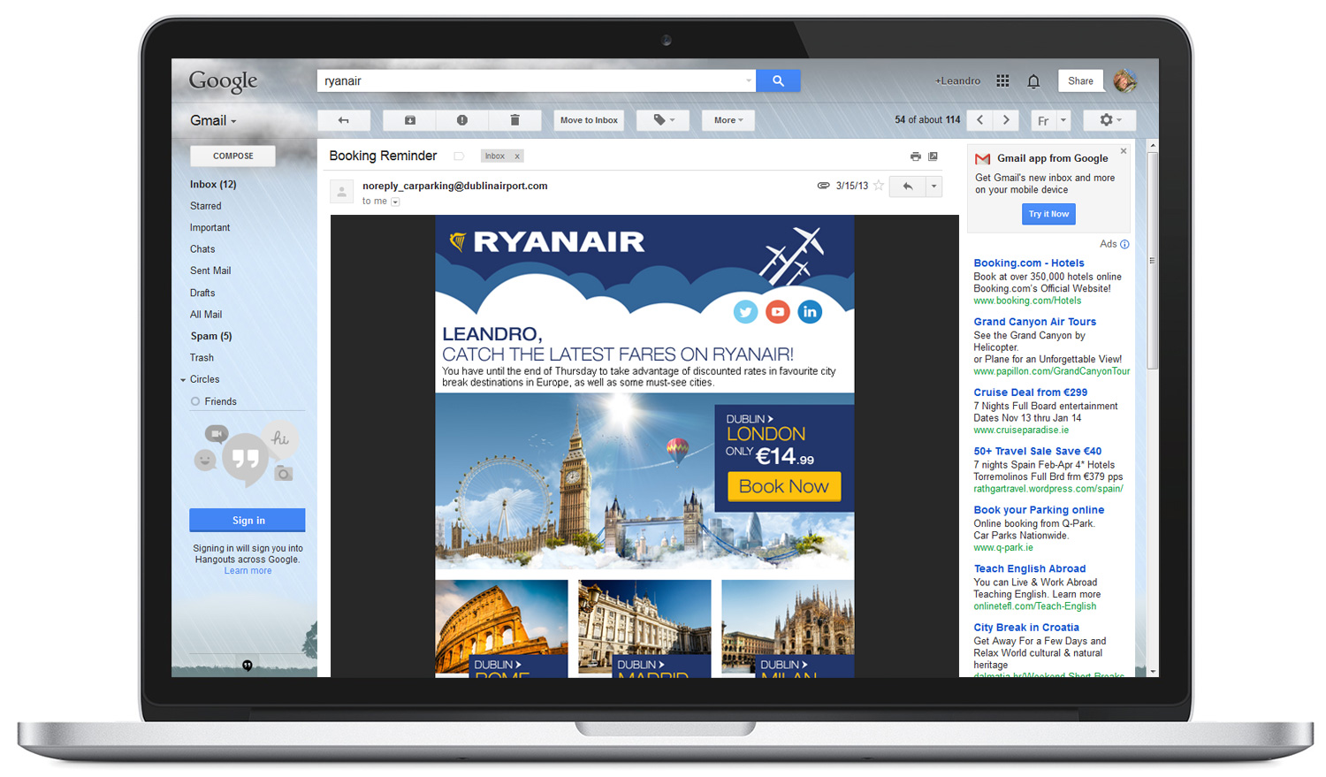Remove the Inbox label with its x
The image size is (1326, 777).
click(x=517, y=156)
